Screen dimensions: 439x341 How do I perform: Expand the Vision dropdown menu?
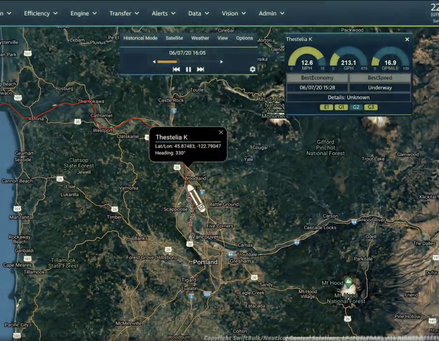(234, 14)
